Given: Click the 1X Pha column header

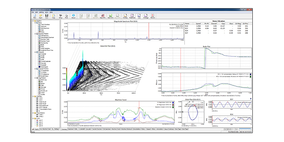Looking at the screenshot, I should coord(245,24).
